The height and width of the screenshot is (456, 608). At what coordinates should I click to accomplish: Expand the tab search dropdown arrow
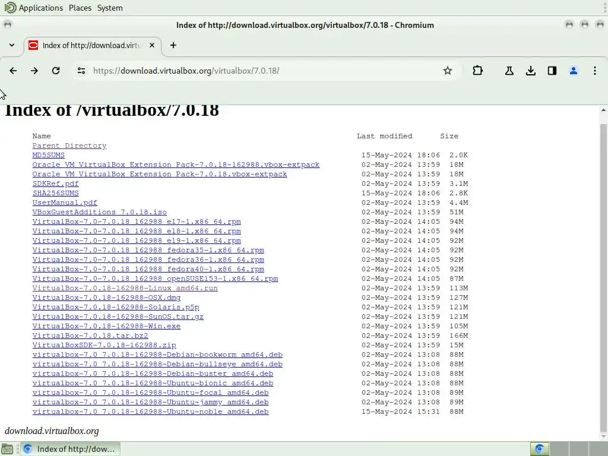pos(12,45)
